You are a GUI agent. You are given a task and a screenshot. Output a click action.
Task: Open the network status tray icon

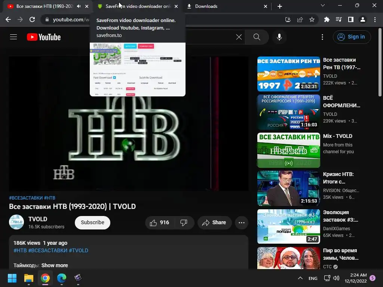[x=327, y=278]
